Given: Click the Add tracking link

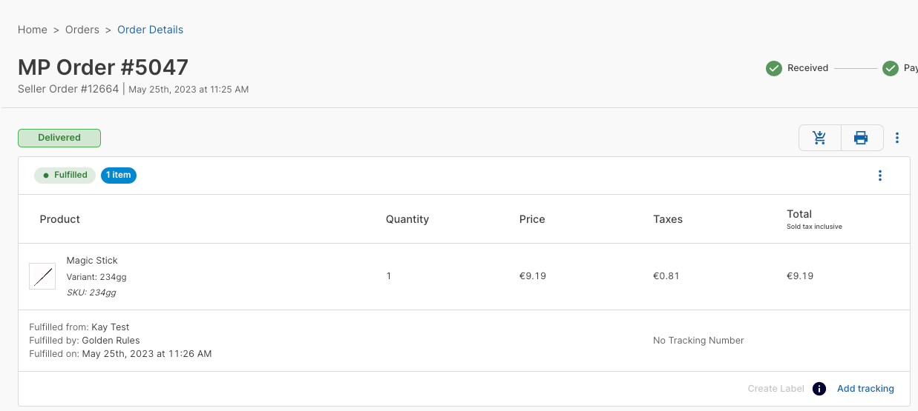Looking at the screenshot, I should pos(865,389).
